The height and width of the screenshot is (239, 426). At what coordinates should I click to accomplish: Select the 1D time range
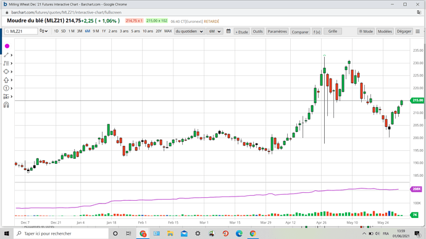click(x=56, y=31)
